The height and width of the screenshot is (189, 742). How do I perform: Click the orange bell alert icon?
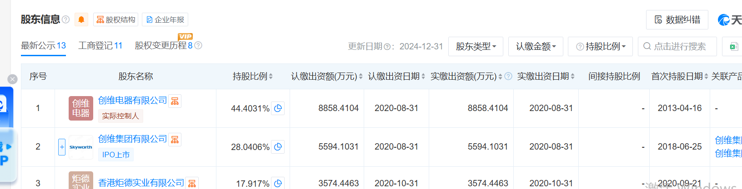[x=81, y=19]
